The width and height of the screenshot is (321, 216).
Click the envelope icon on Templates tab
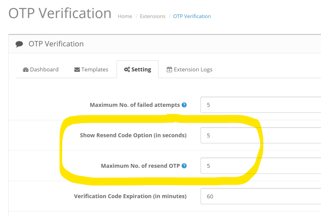point(77,69)
